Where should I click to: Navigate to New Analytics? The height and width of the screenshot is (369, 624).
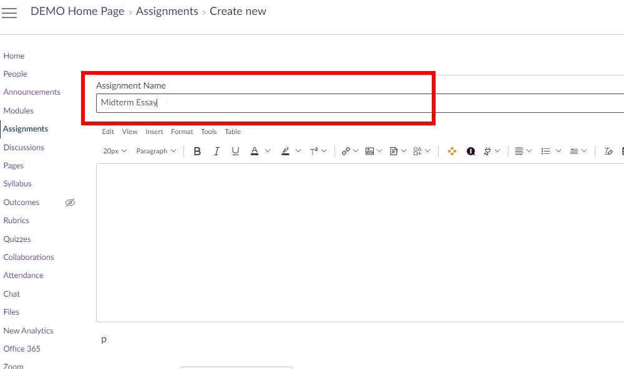pyautogui.click(x=28, y=330)
